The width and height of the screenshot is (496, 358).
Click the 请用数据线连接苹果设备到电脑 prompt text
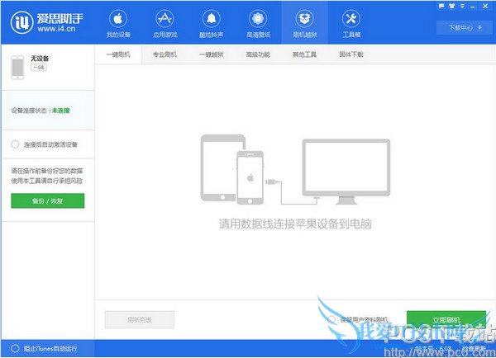tap(295, 224)
